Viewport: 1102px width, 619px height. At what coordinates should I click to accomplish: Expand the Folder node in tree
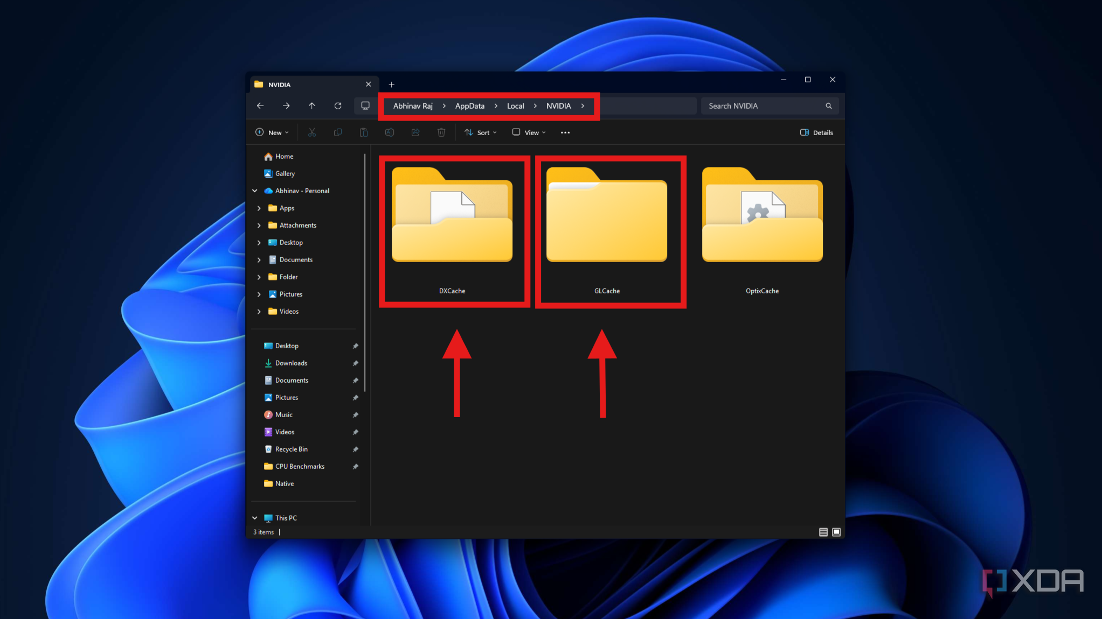[x=259, y=277]
